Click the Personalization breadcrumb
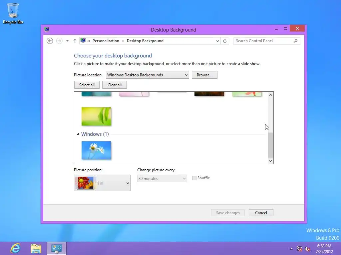 [x=106, y=41]
